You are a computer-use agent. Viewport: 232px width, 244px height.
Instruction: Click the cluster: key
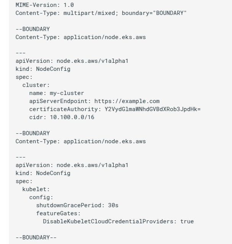(36, 85)
